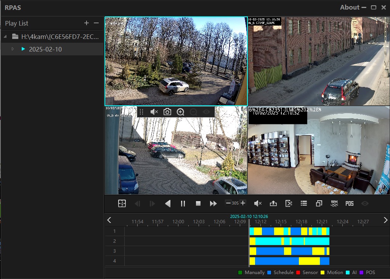Play the footage in reverse
390x279 pixels.
tap(168, 203)
